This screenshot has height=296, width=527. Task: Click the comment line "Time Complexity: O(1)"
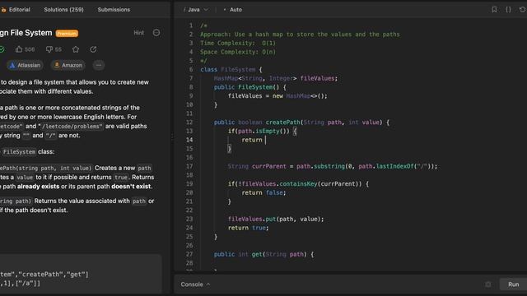[x=238, y=44]
